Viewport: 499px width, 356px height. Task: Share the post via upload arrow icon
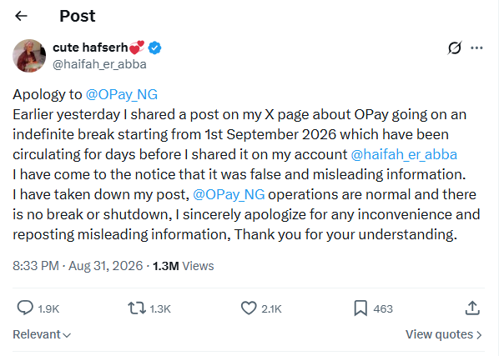472,308
